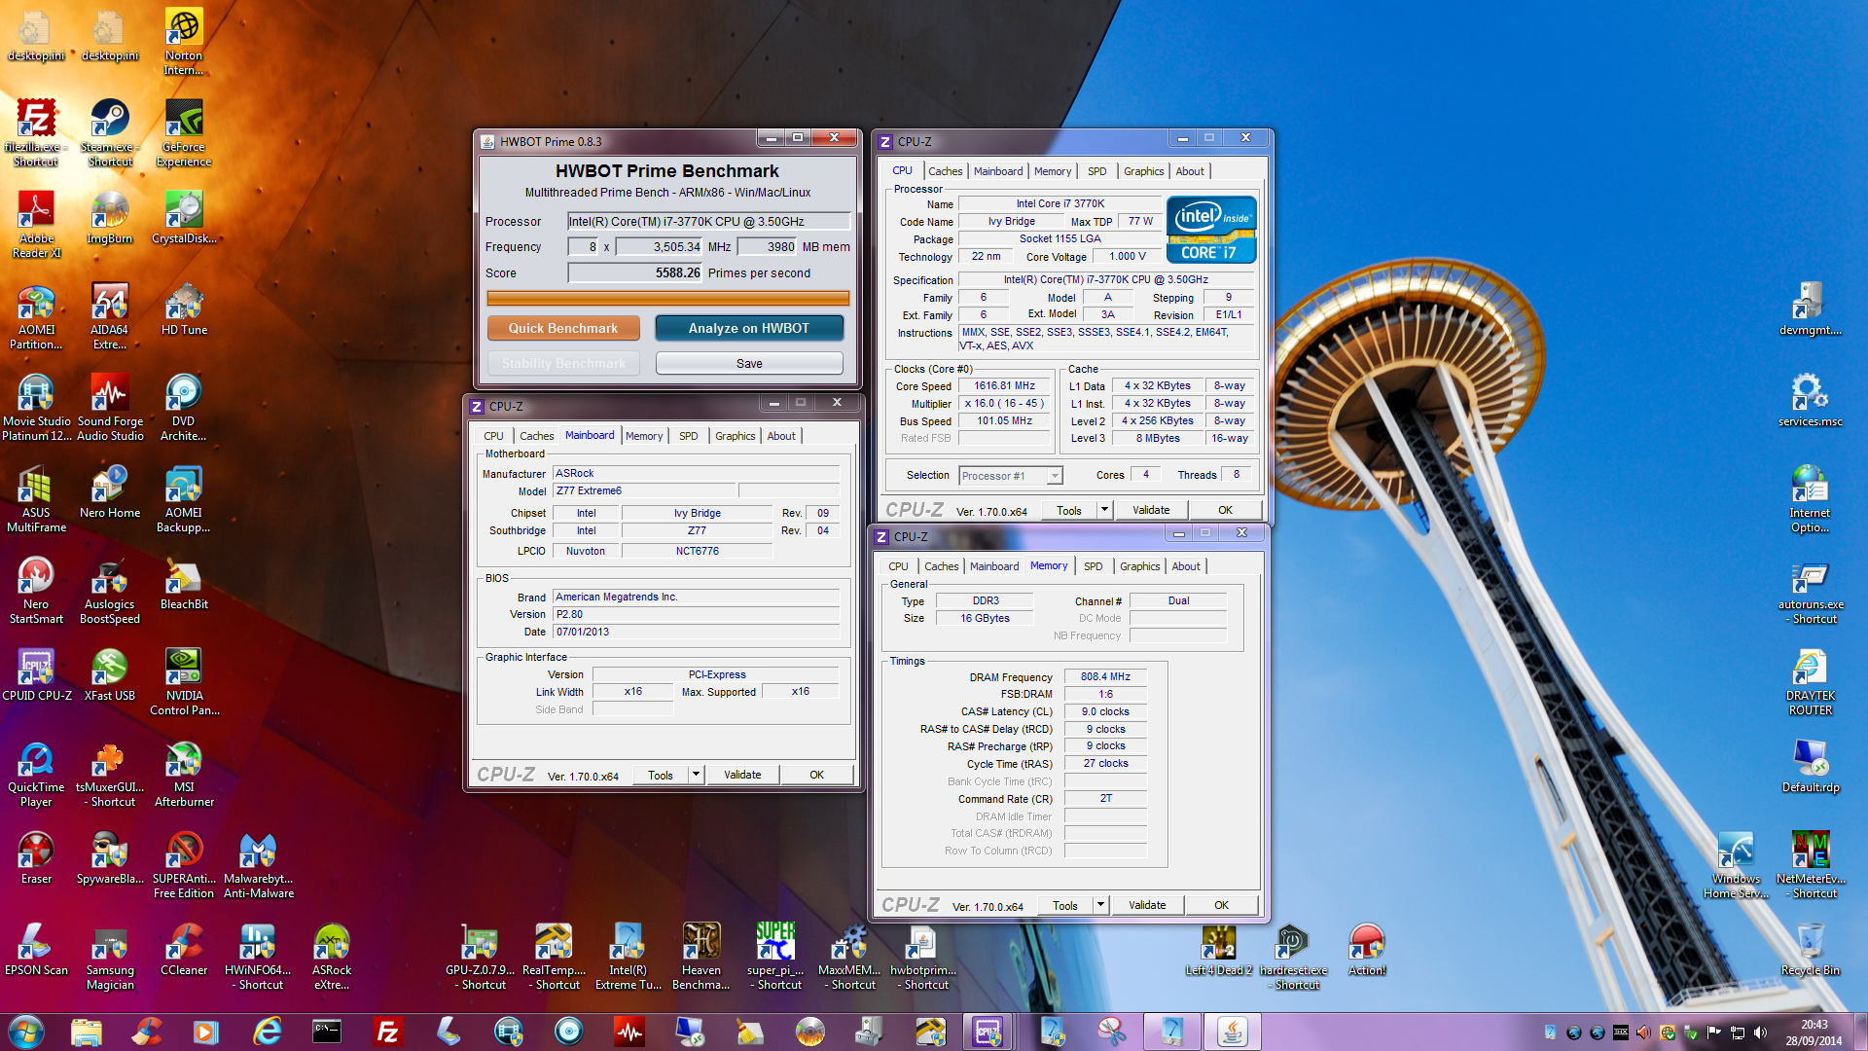The width and height of the screenshot is (1868, 1051).
Task: Open the CPUID CPU-Z desktop icon
Action: pos(37,674)
